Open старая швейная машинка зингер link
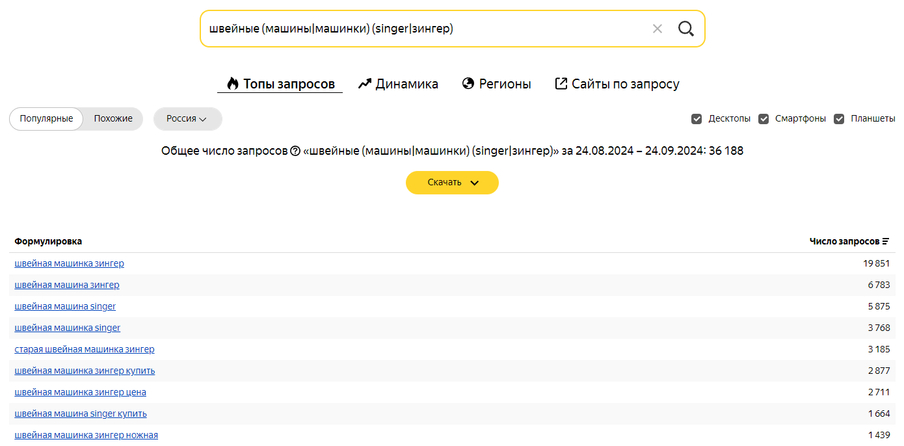This screenshot has width=904, height=446. pyautogui.click(x=85, y=349)
